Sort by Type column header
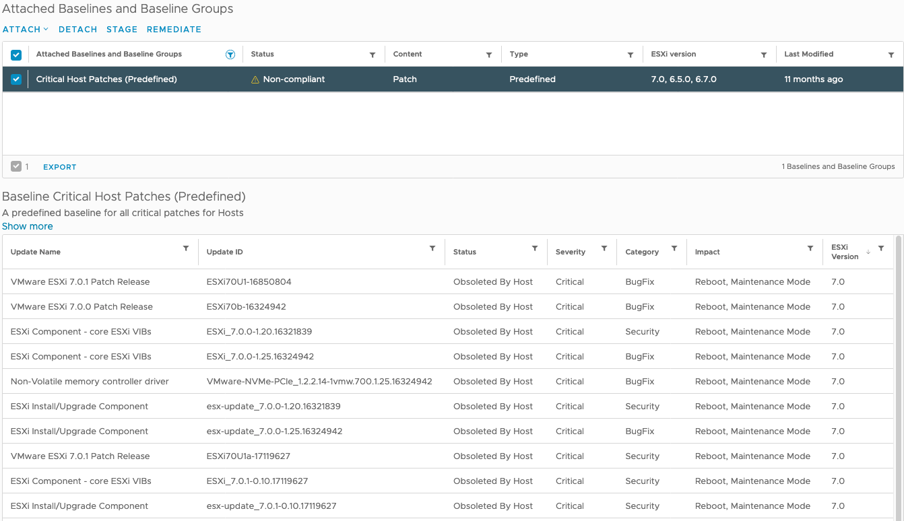The width and height of the screenshot is (904, 521). point(519,55)
